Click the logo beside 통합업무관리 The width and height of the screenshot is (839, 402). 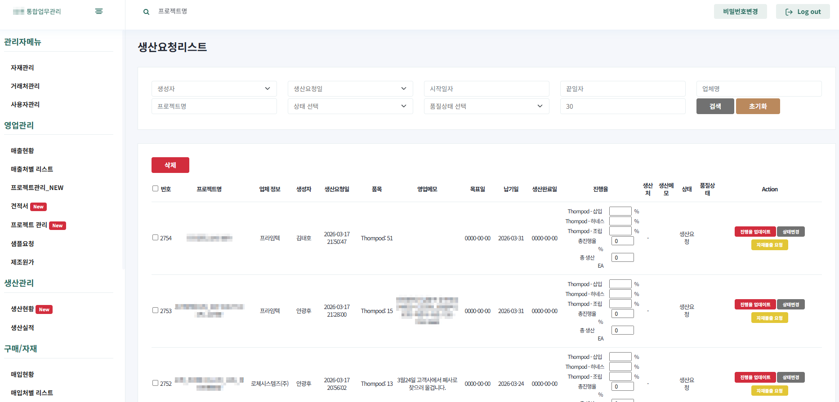(x=18, y=12)
